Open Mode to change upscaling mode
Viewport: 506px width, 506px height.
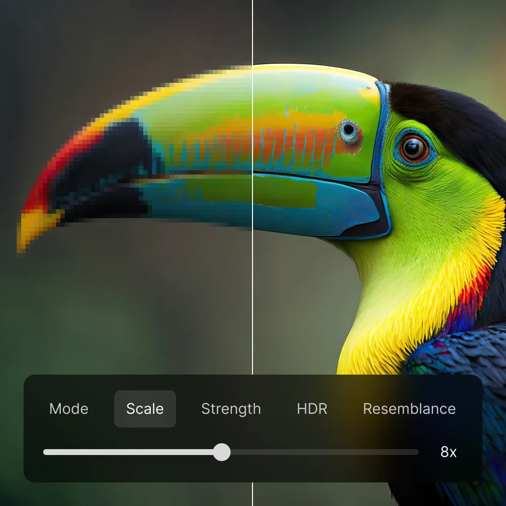coord(68,409)
